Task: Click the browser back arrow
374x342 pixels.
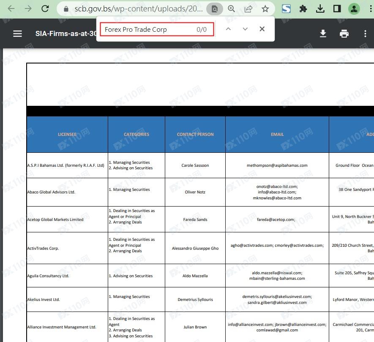Action: tap(11, 8)
